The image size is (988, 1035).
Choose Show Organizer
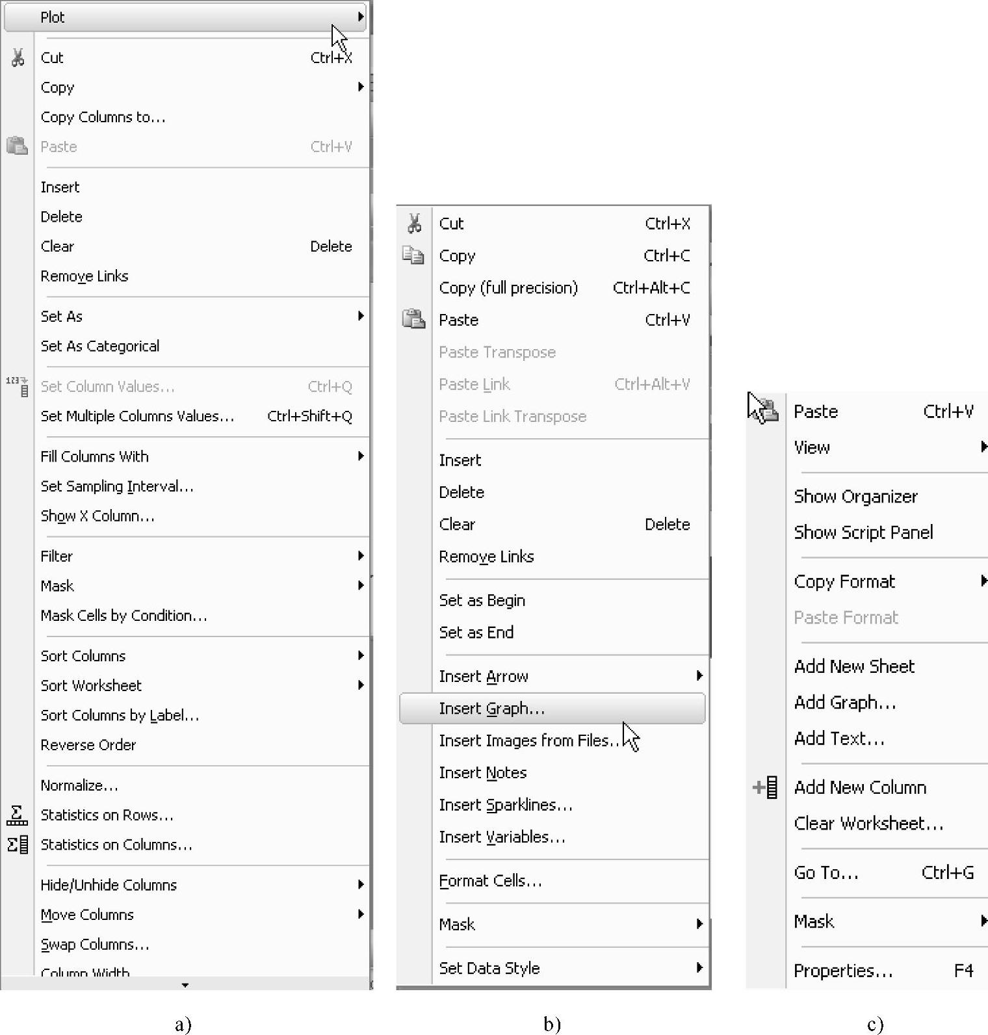(x=855, y=496)
